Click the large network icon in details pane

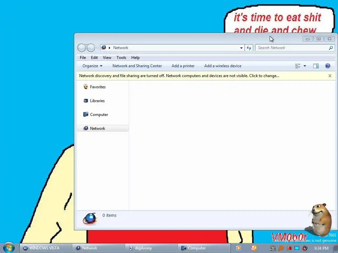90,219
